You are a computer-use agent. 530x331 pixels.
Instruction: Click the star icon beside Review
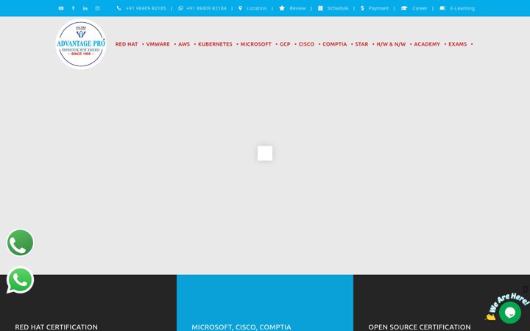(282, 8)
